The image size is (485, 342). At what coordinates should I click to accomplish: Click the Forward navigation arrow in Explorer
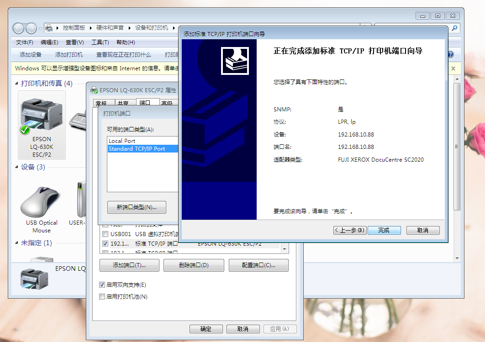[x=31, y=28]
